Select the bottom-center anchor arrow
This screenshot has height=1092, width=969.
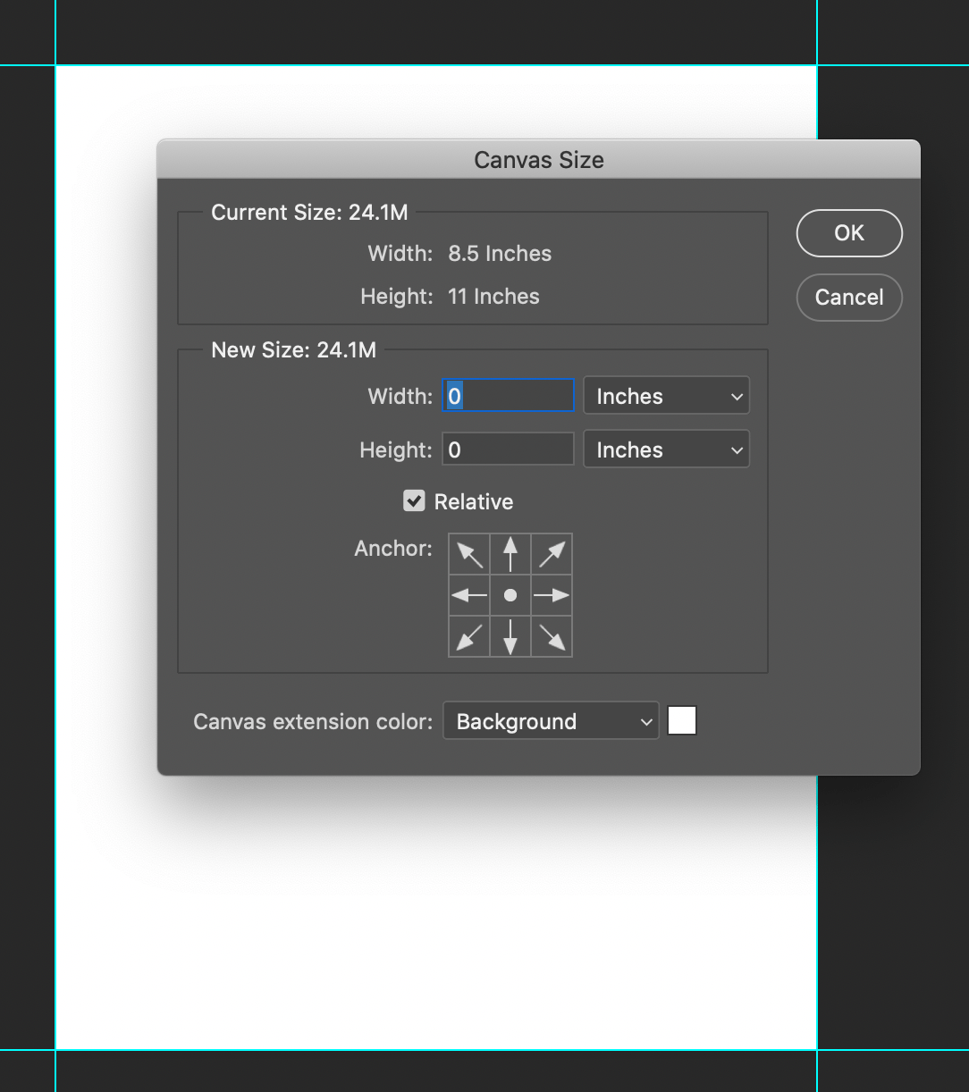click(x=510, y=635)
